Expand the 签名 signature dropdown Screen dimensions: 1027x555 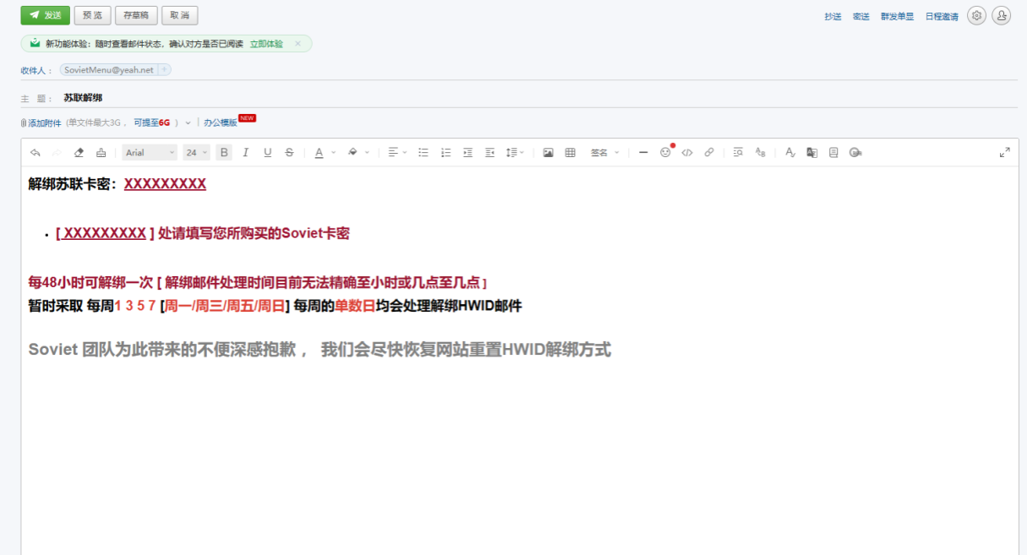coord(604,153)
